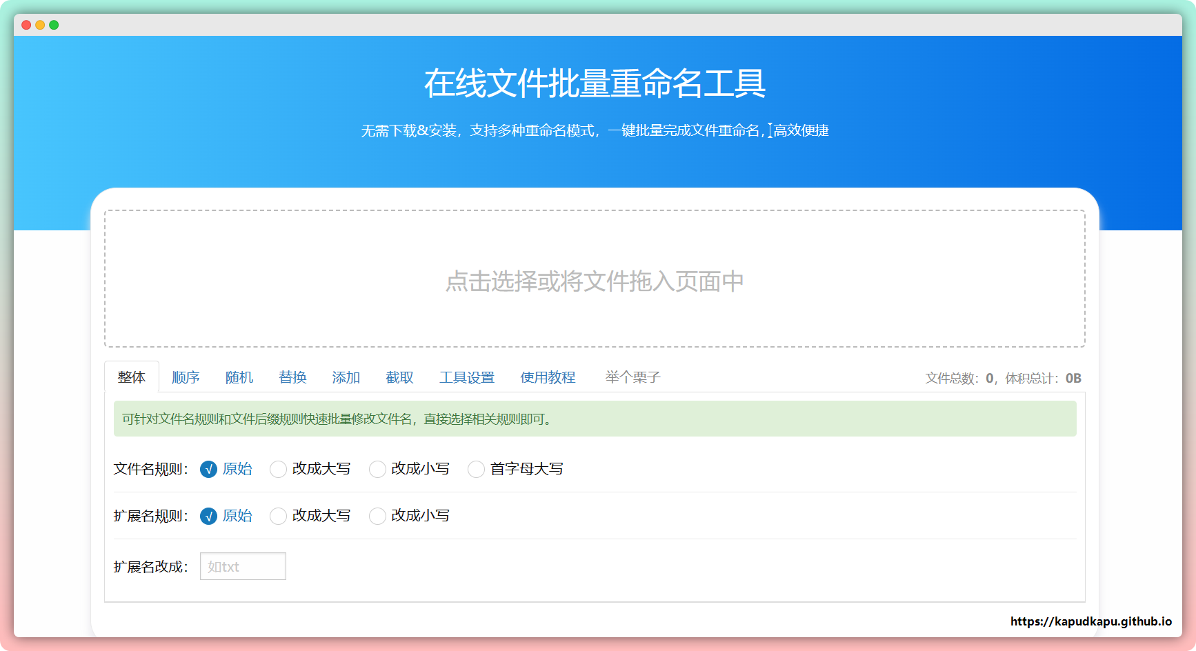Image resolution: width=1196 pixels, height=651 pixels.
Task: Focus the 扩展名改成 text input field
Action: pos(243,566)
